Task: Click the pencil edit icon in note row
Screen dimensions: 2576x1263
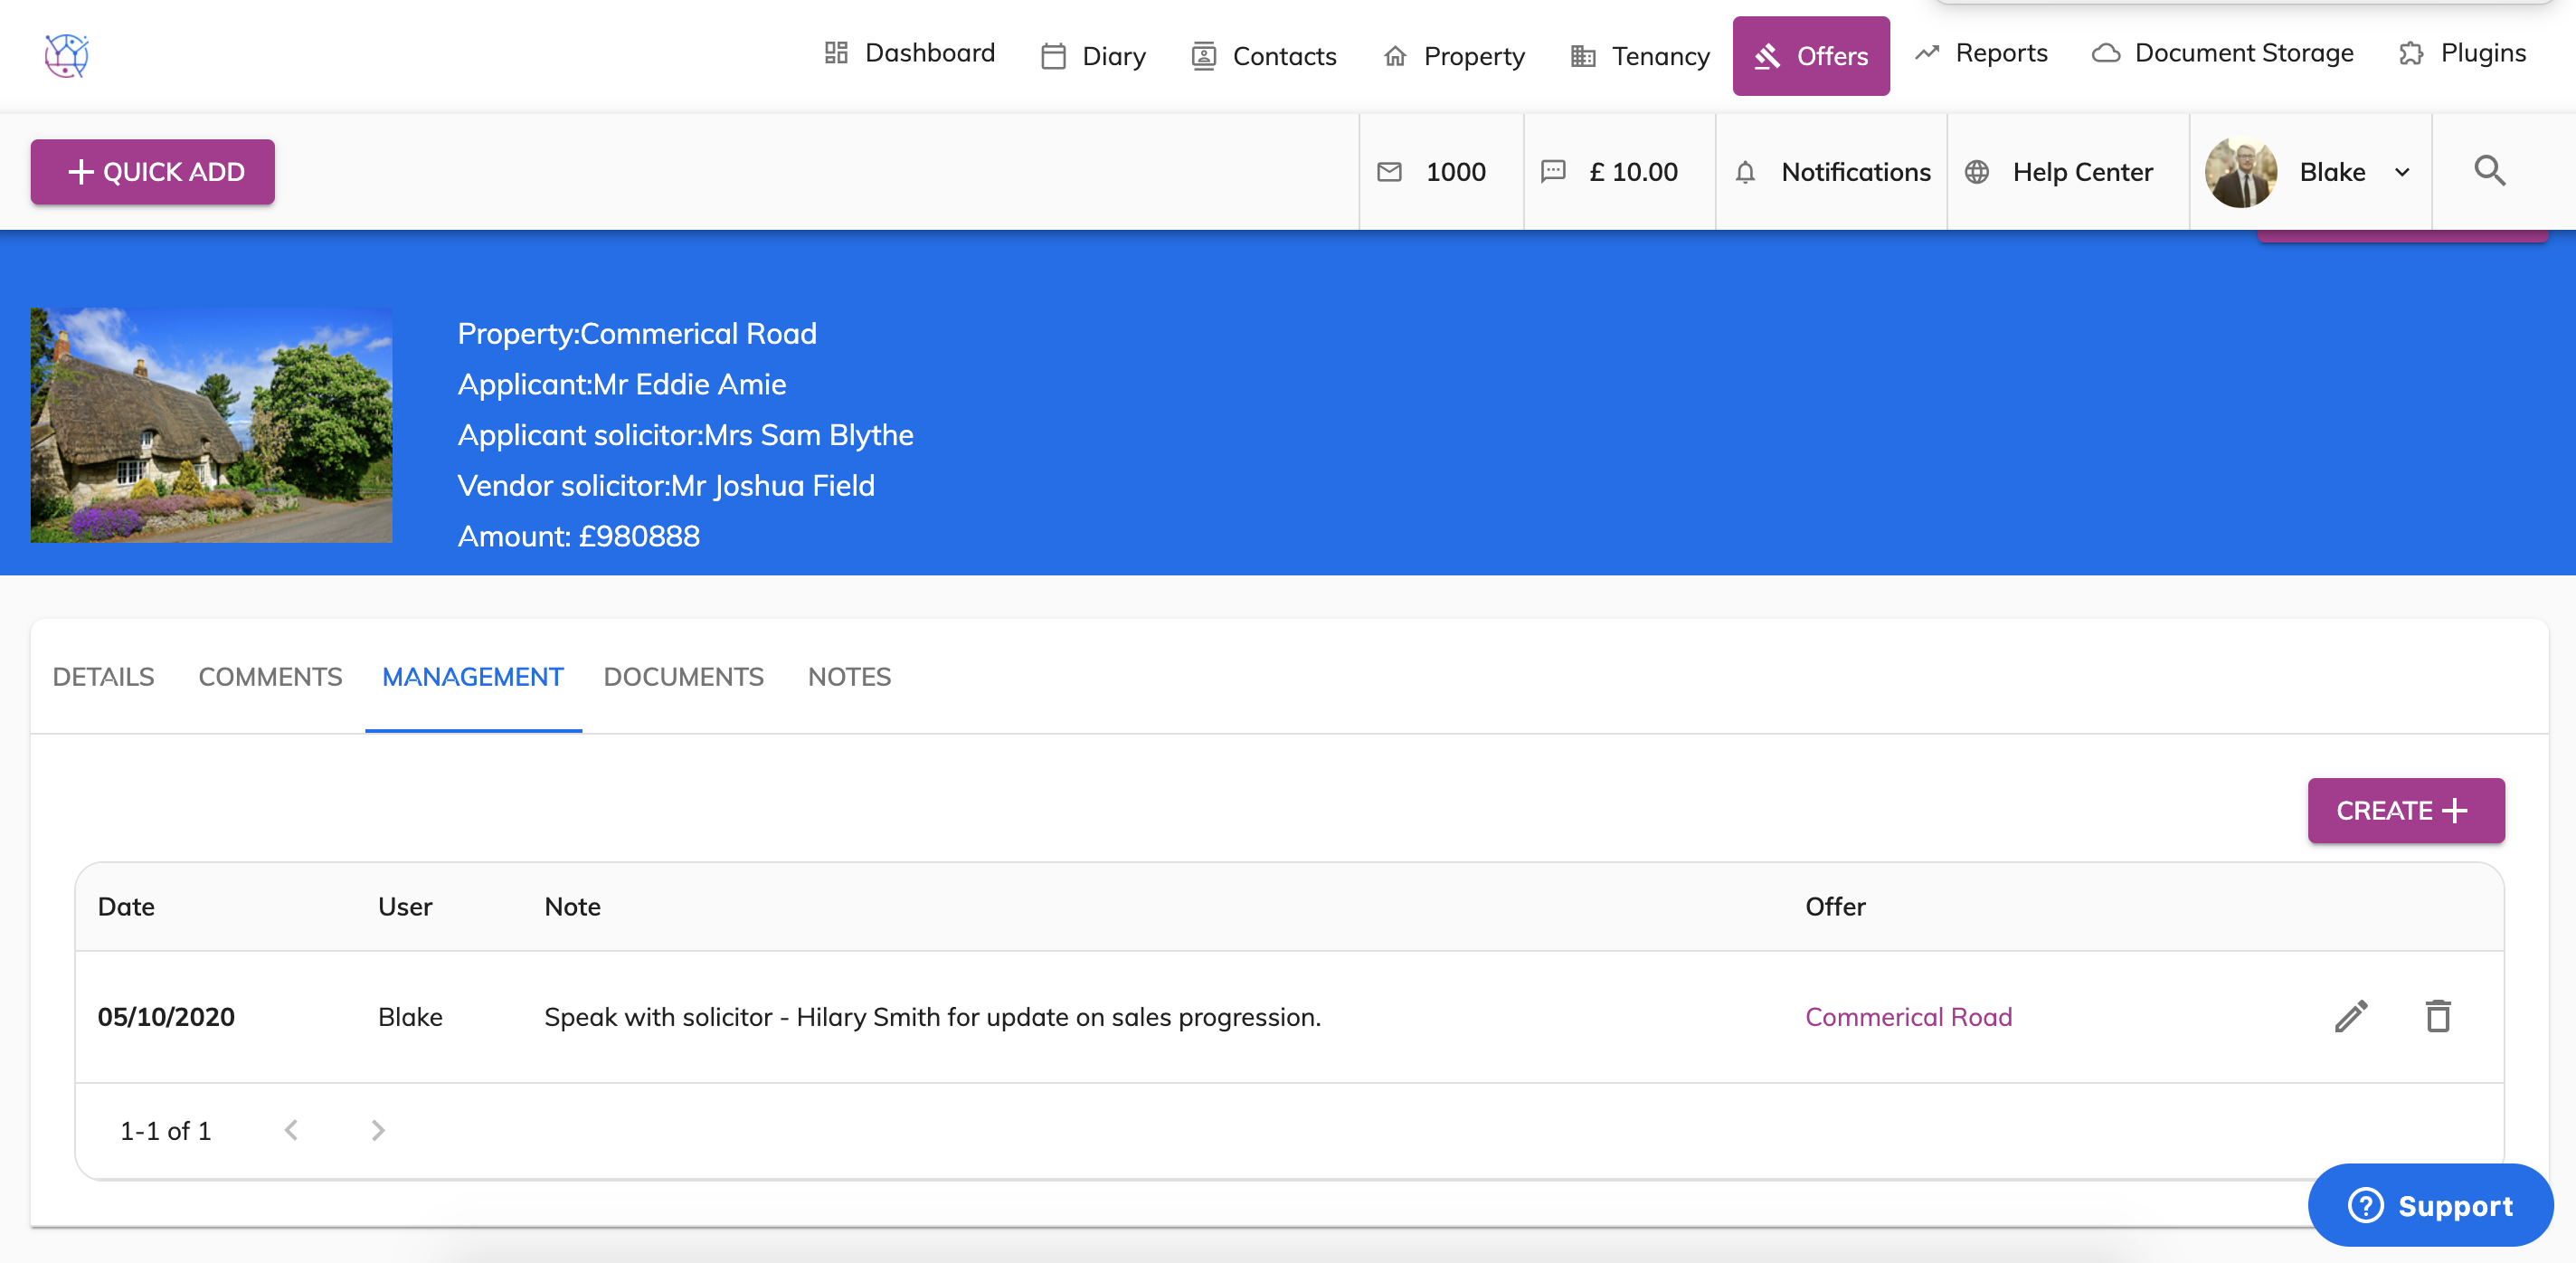Action: [x=2351, y=1016]
